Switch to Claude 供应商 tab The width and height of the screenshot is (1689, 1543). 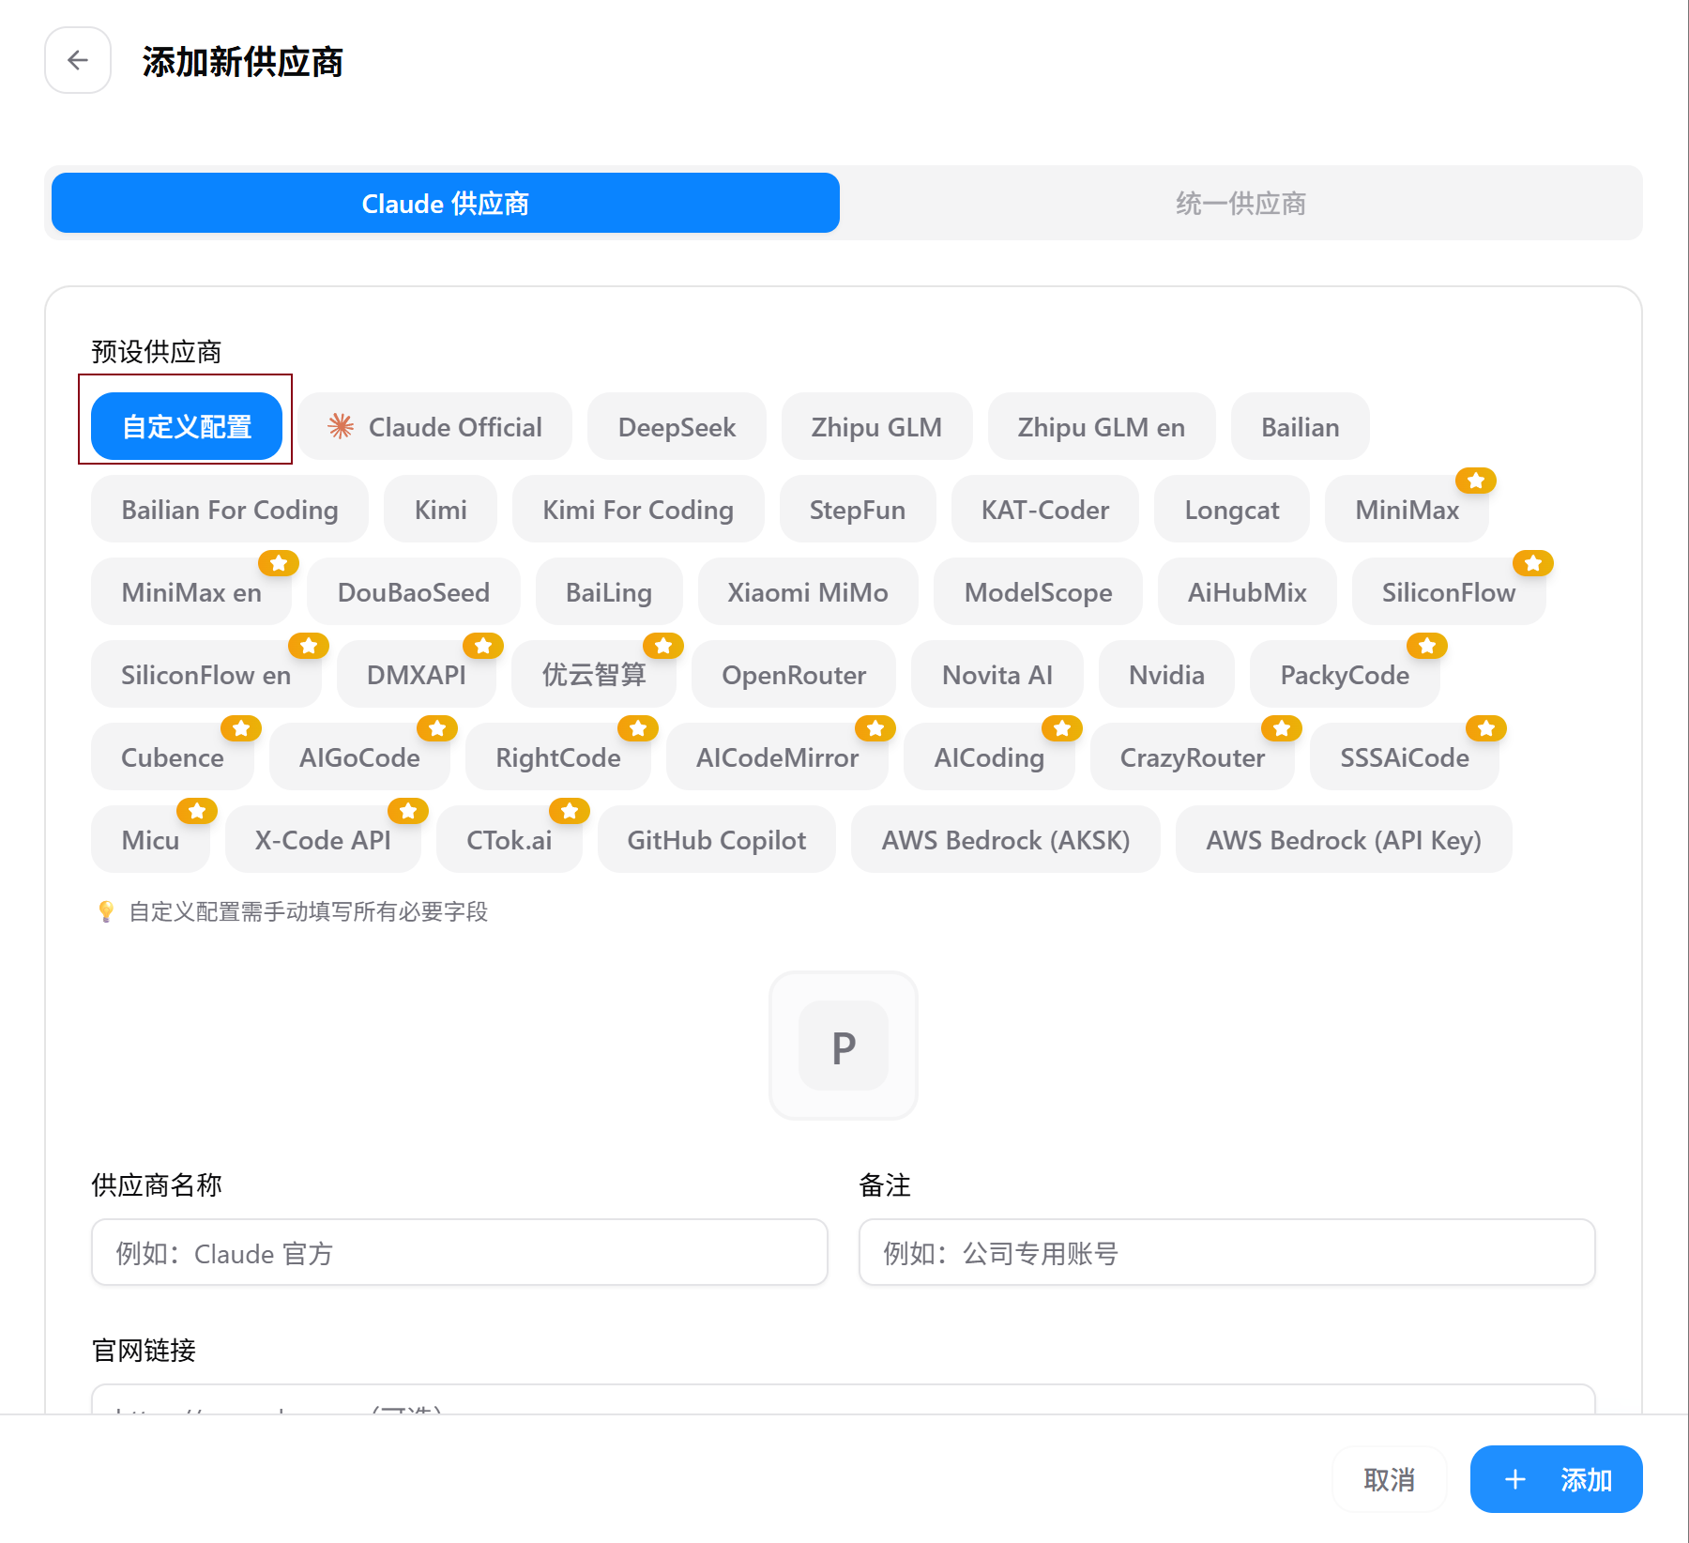pos(446,203)
